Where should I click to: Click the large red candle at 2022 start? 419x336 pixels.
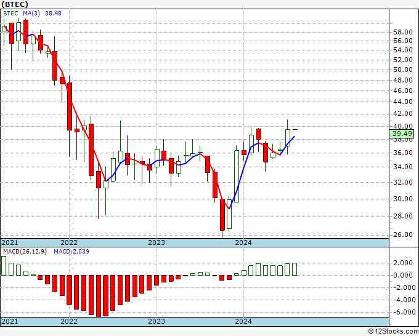pos(70,106)
